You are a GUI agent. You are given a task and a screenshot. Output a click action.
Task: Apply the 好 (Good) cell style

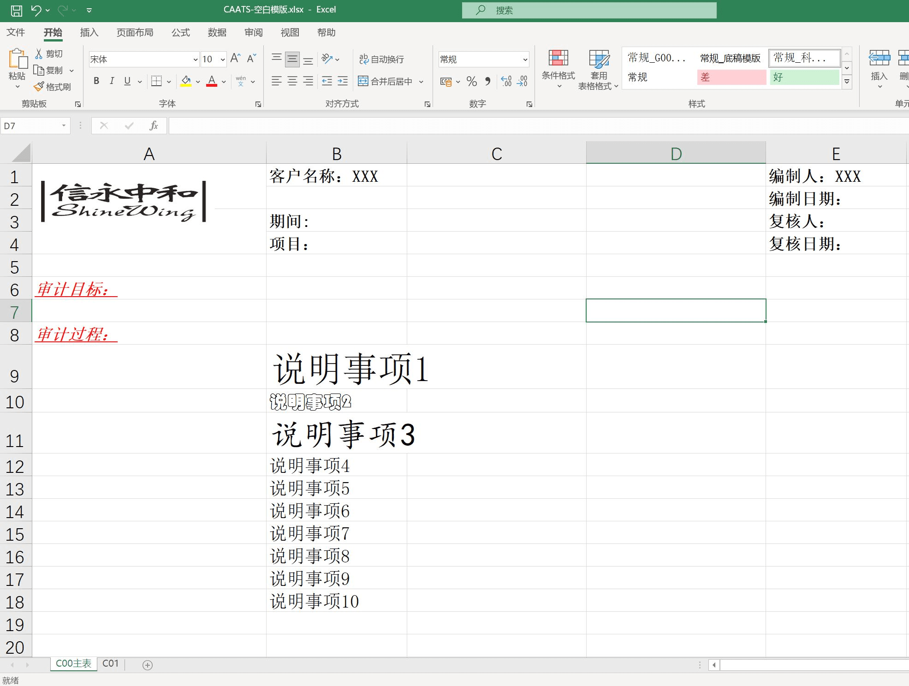click(x=804, y=77)
